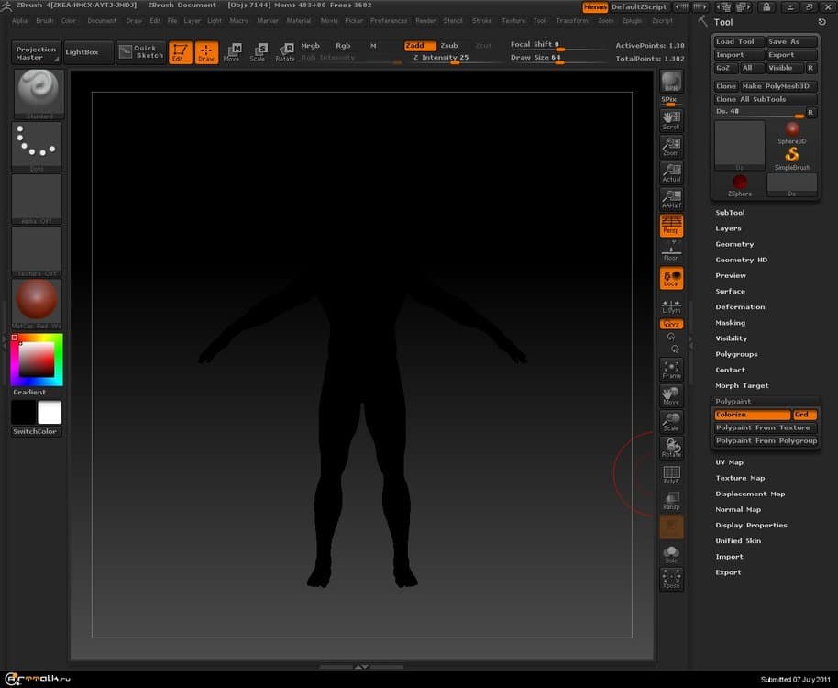Click the Frame view icon
This screenshot has width=838, height=688.
tap(671, 369)
